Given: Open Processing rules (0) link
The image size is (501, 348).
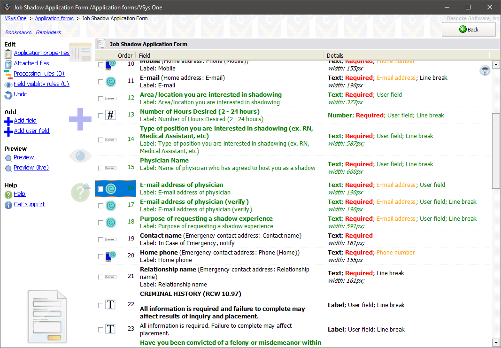Looking at the screenshot, I should click(x=39, y=74).
